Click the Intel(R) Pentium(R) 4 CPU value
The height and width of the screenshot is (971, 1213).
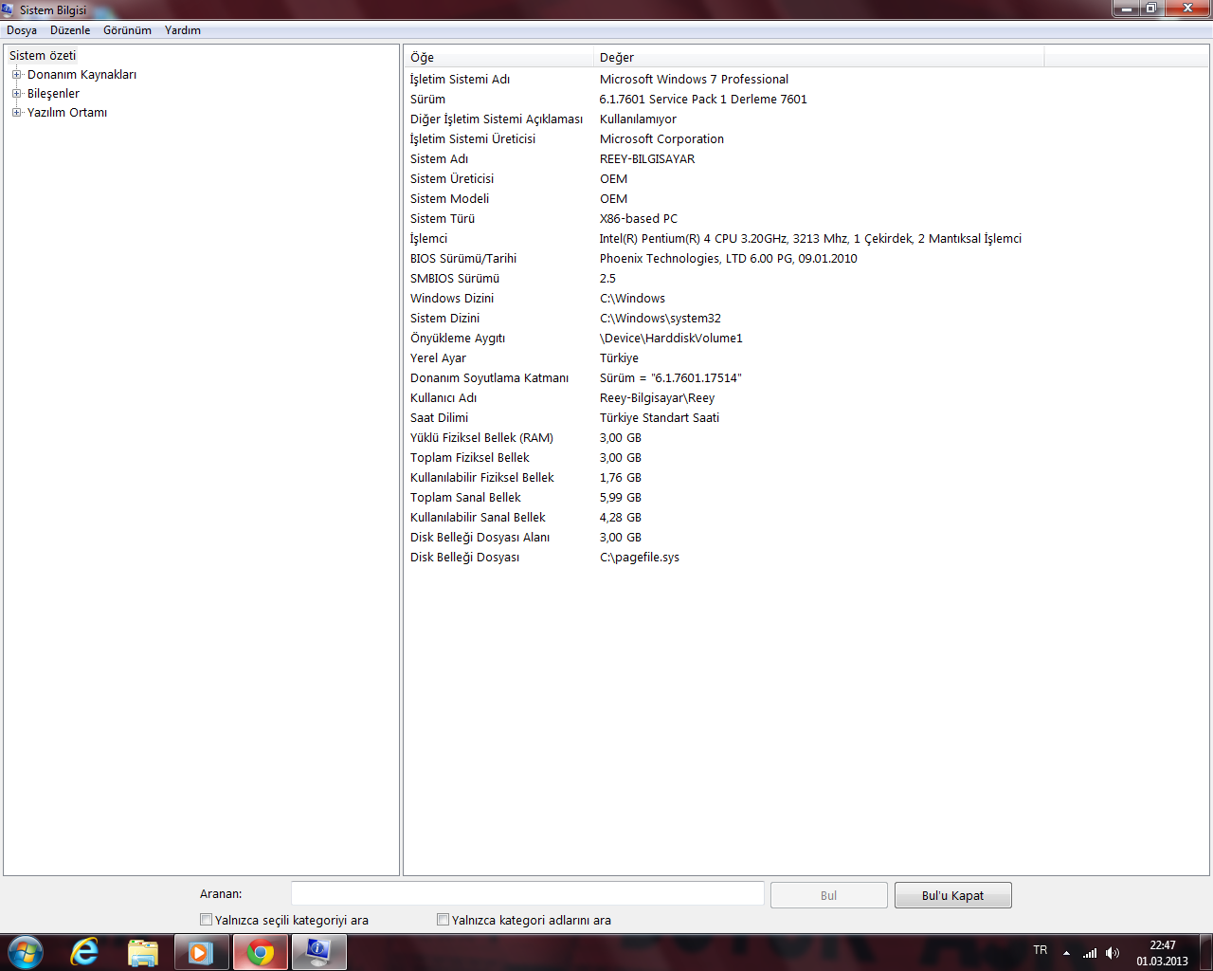[x=810, y=239]
